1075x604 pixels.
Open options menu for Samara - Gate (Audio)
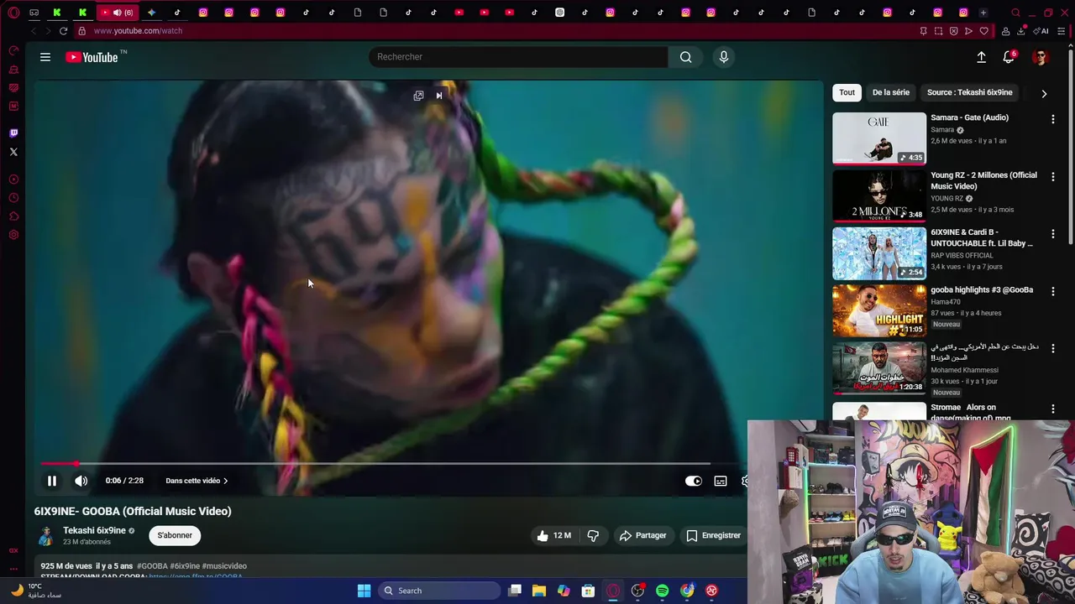click(1053, 120)
